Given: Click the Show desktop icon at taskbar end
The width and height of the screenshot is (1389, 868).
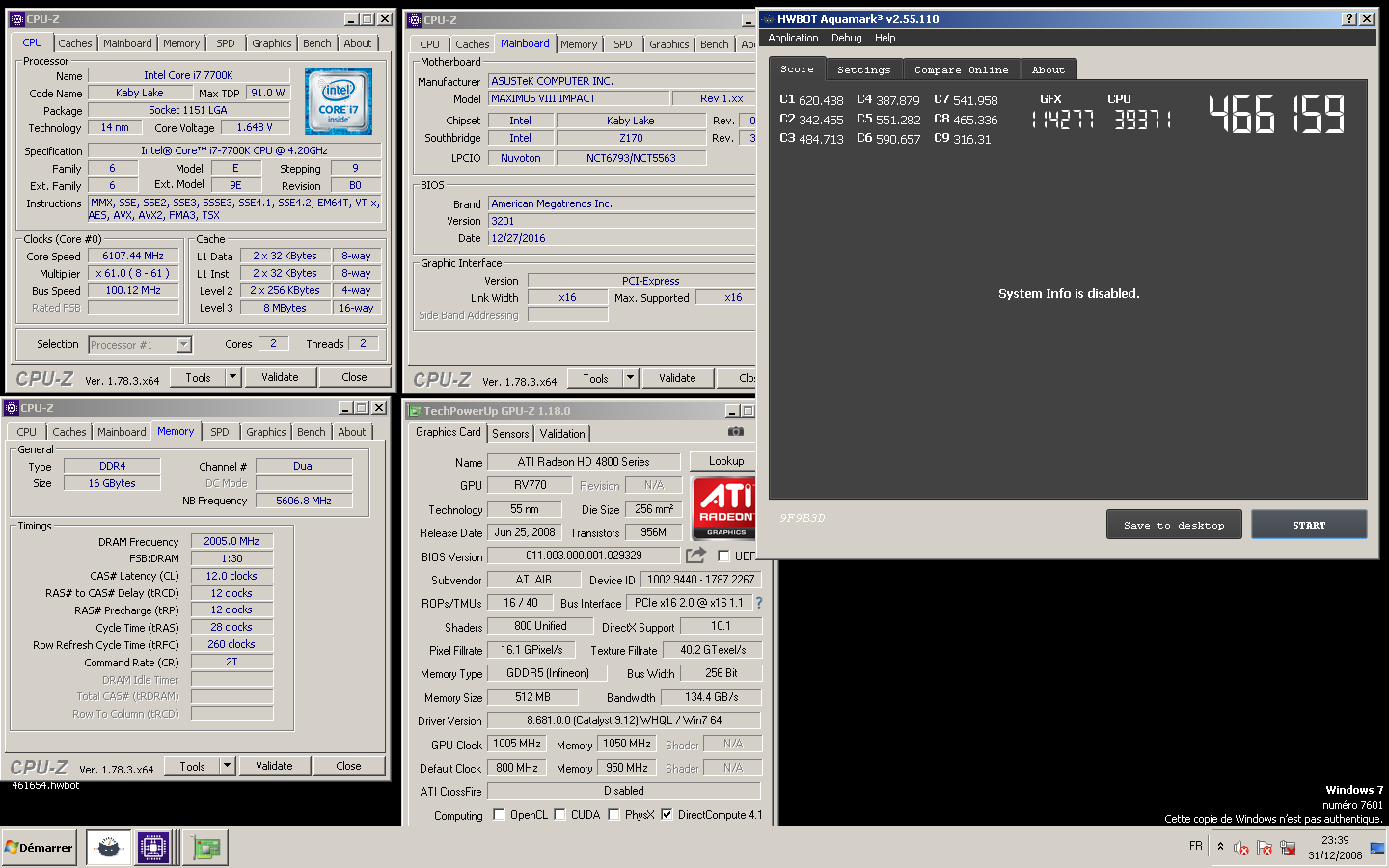Looking at the screenshot, I should 1377,848.
